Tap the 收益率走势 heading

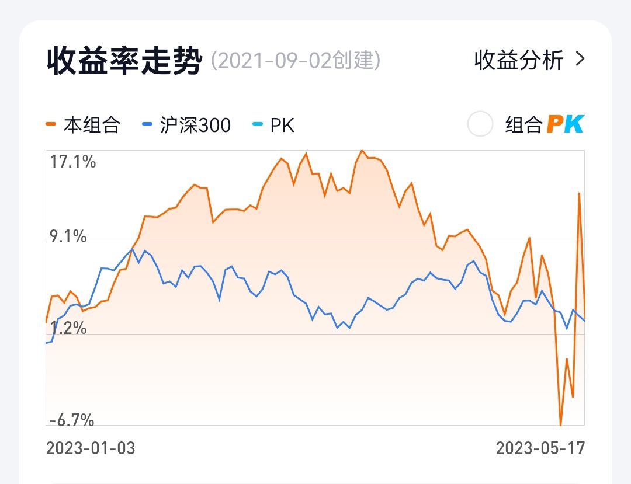124,61
